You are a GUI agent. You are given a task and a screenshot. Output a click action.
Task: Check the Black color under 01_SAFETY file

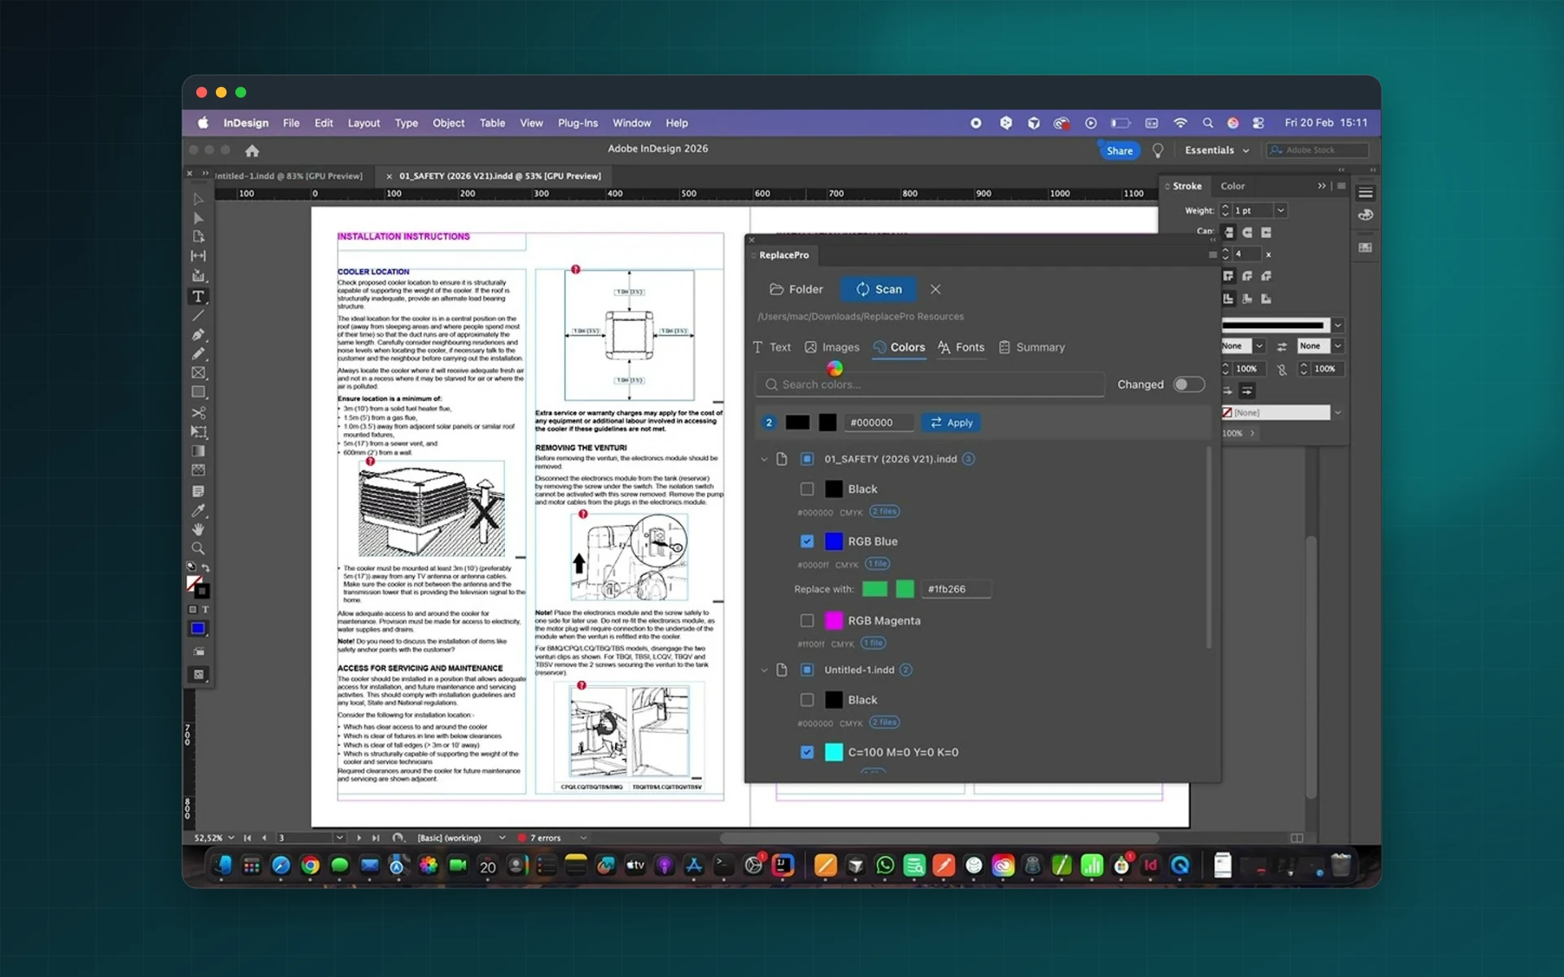[806, 488]
